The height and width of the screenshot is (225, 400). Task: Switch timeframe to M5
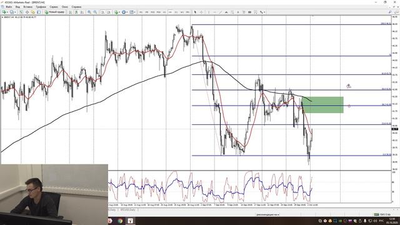click(x=147, y=12)
